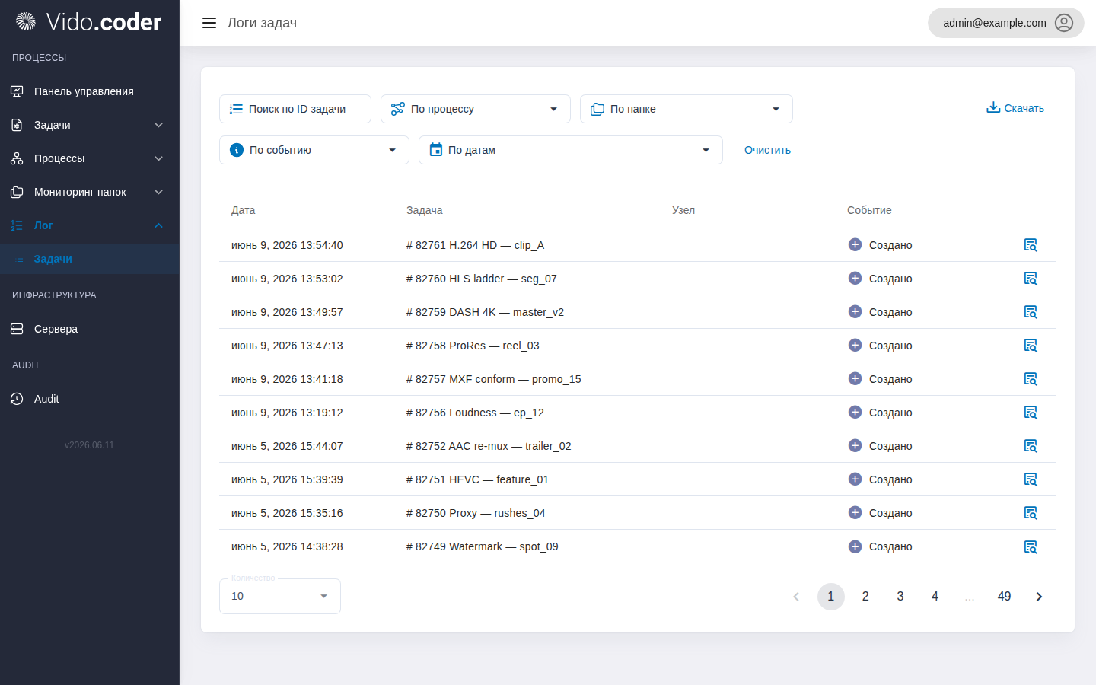Screen dimensions: 1096x685
Task: Click the Создано plus icon for 82761
Action: click(855, 244)
